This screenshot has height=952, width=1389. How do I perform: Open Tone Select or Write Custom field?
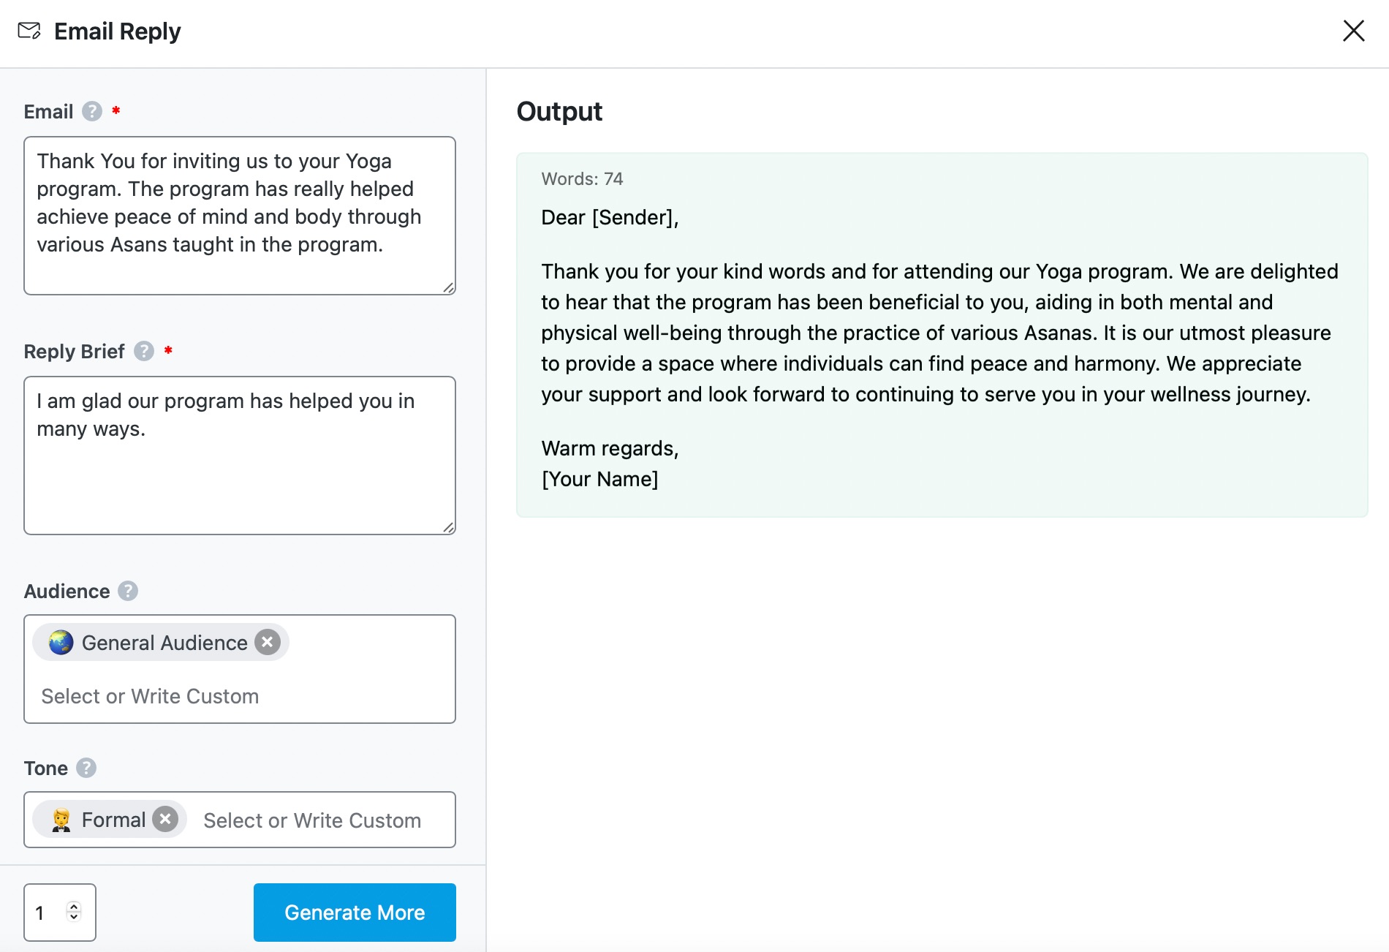(312, 820)
